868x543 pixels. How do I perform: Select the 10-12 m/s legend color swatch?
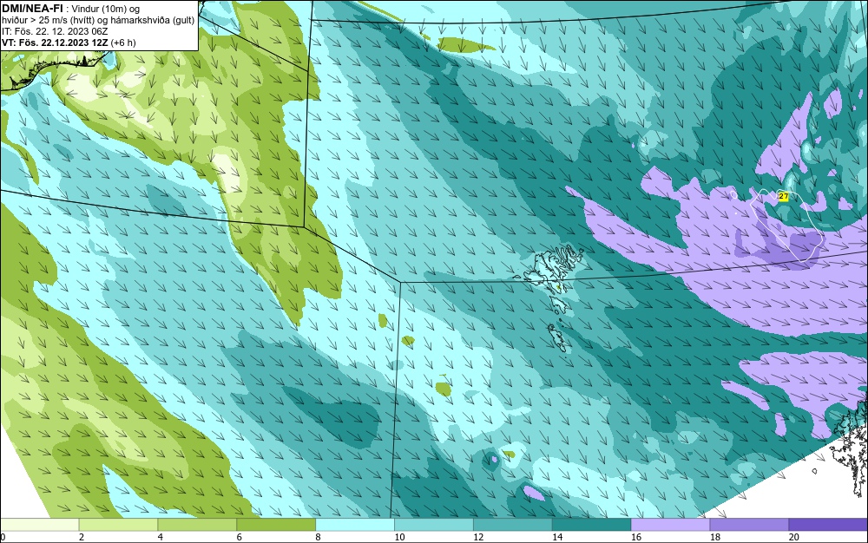(433, 524)
